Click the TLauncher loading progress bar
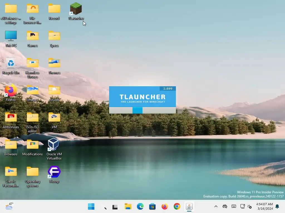 point(142,110)
